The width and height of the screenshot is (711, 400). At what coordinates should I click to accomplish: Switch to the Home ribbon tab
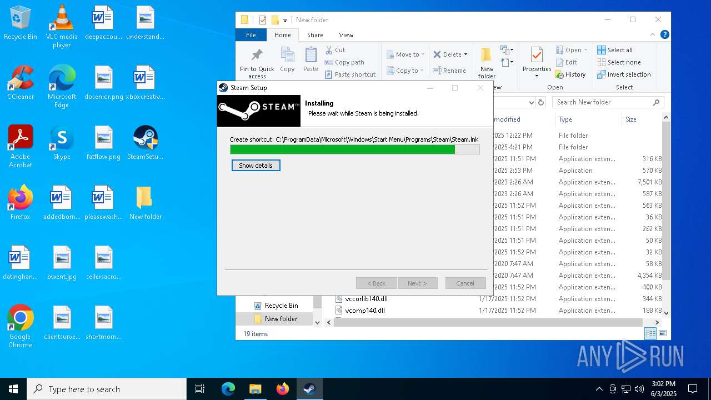[282, 34]
